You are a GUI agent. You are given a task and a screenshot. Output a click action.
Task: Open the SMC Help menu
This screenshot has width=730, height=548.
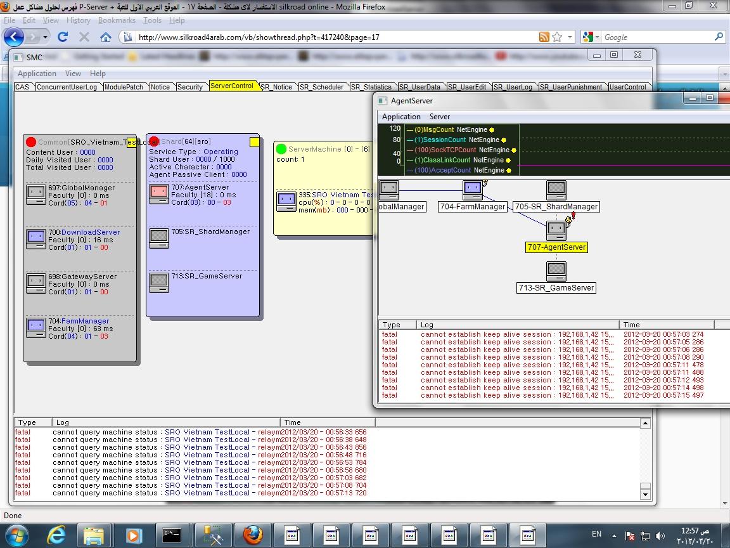pos(98,74)
